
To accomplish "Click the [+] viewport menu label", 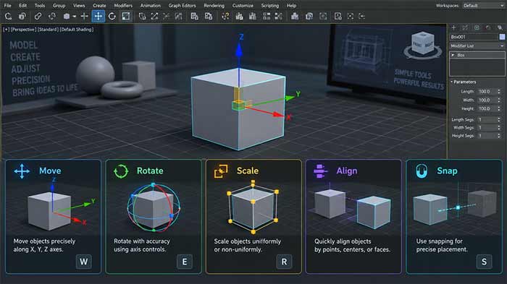I will click(x=6, y=30).
